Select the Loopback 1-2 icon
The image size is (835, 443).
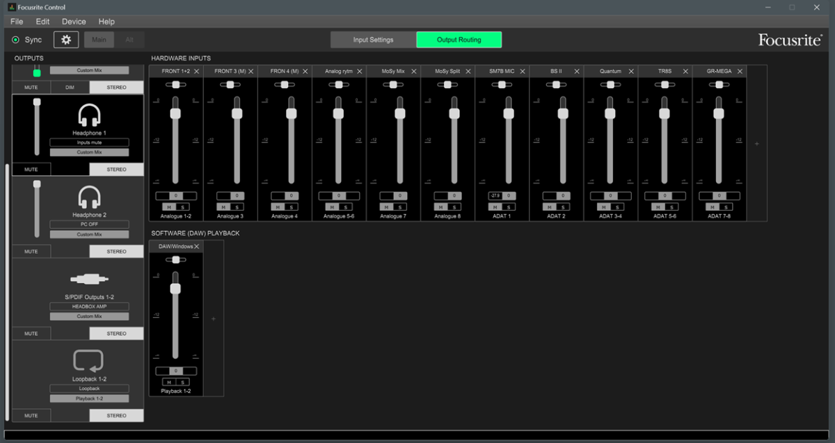click(89, 361)
